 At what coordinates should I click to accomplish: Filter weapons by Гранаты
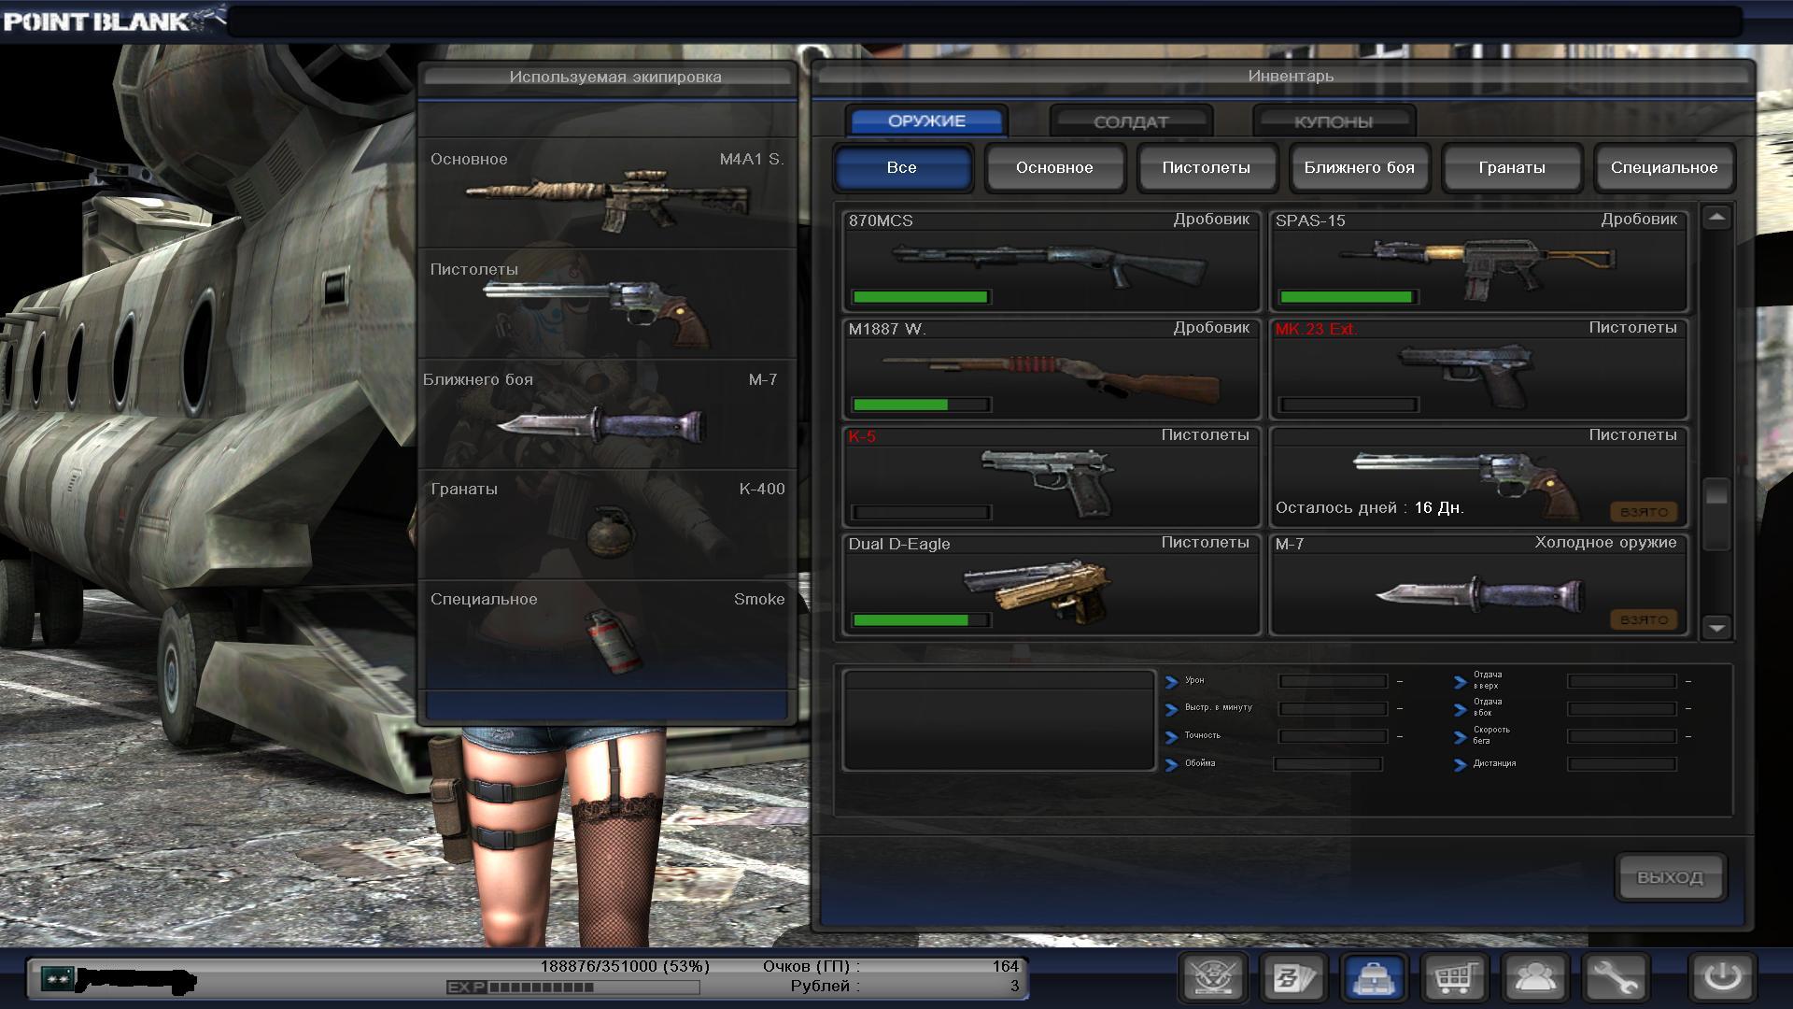tap(1511, 168)
